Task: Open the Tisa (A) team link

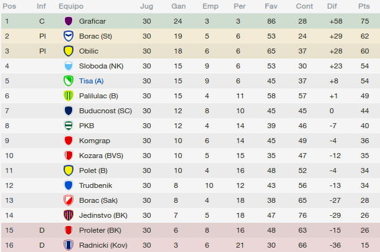Action: pos(91,81)
